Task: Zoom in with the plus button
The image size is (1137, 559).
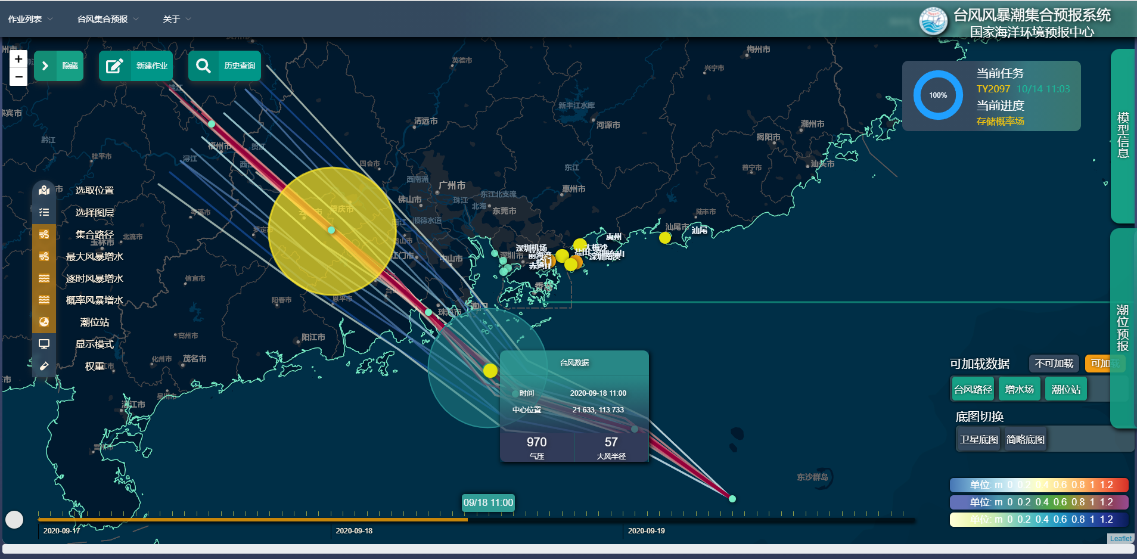Action: click(18, 59)
